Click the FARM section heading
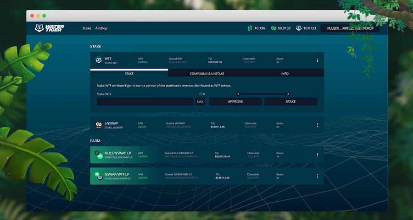Image resolution: width=413 pixels, height=220 pixels. (x=95, y=141)
